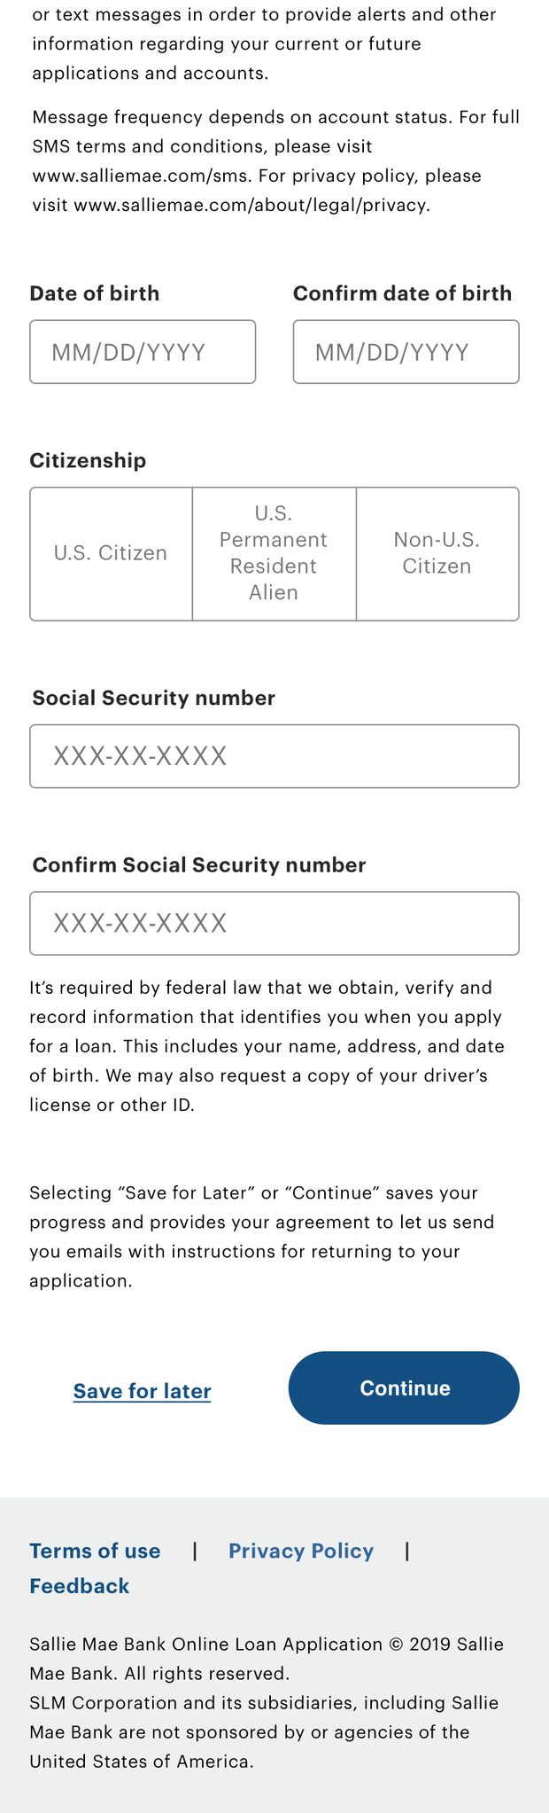Open the Feedback link in footer
This screenshot has width=549, height=1813.
click(80, 1586)
